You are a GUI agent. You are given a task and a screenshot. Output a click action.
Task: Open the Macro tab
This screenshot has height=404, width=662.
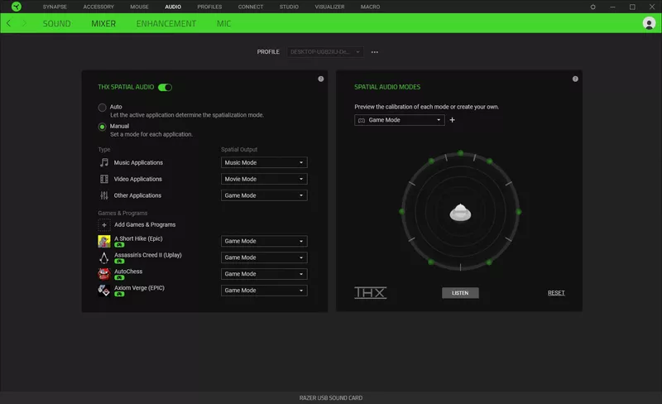point(370,7)
